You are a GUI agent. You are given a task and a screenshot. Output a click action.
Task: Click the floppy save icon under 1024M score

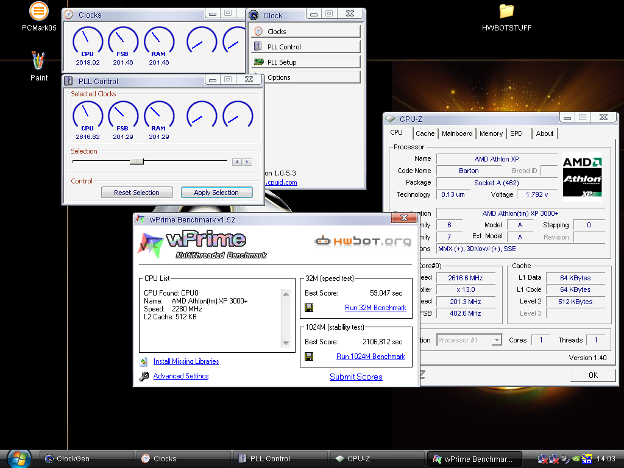pos(309,356)
